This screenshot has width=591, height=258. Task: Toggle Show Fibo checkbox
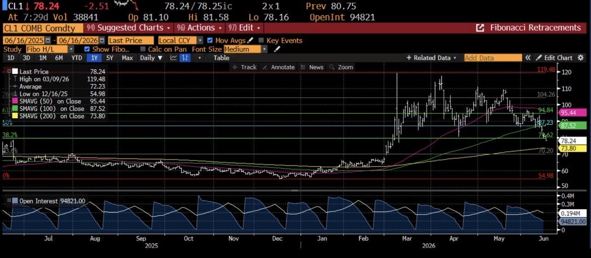(87, 49)
